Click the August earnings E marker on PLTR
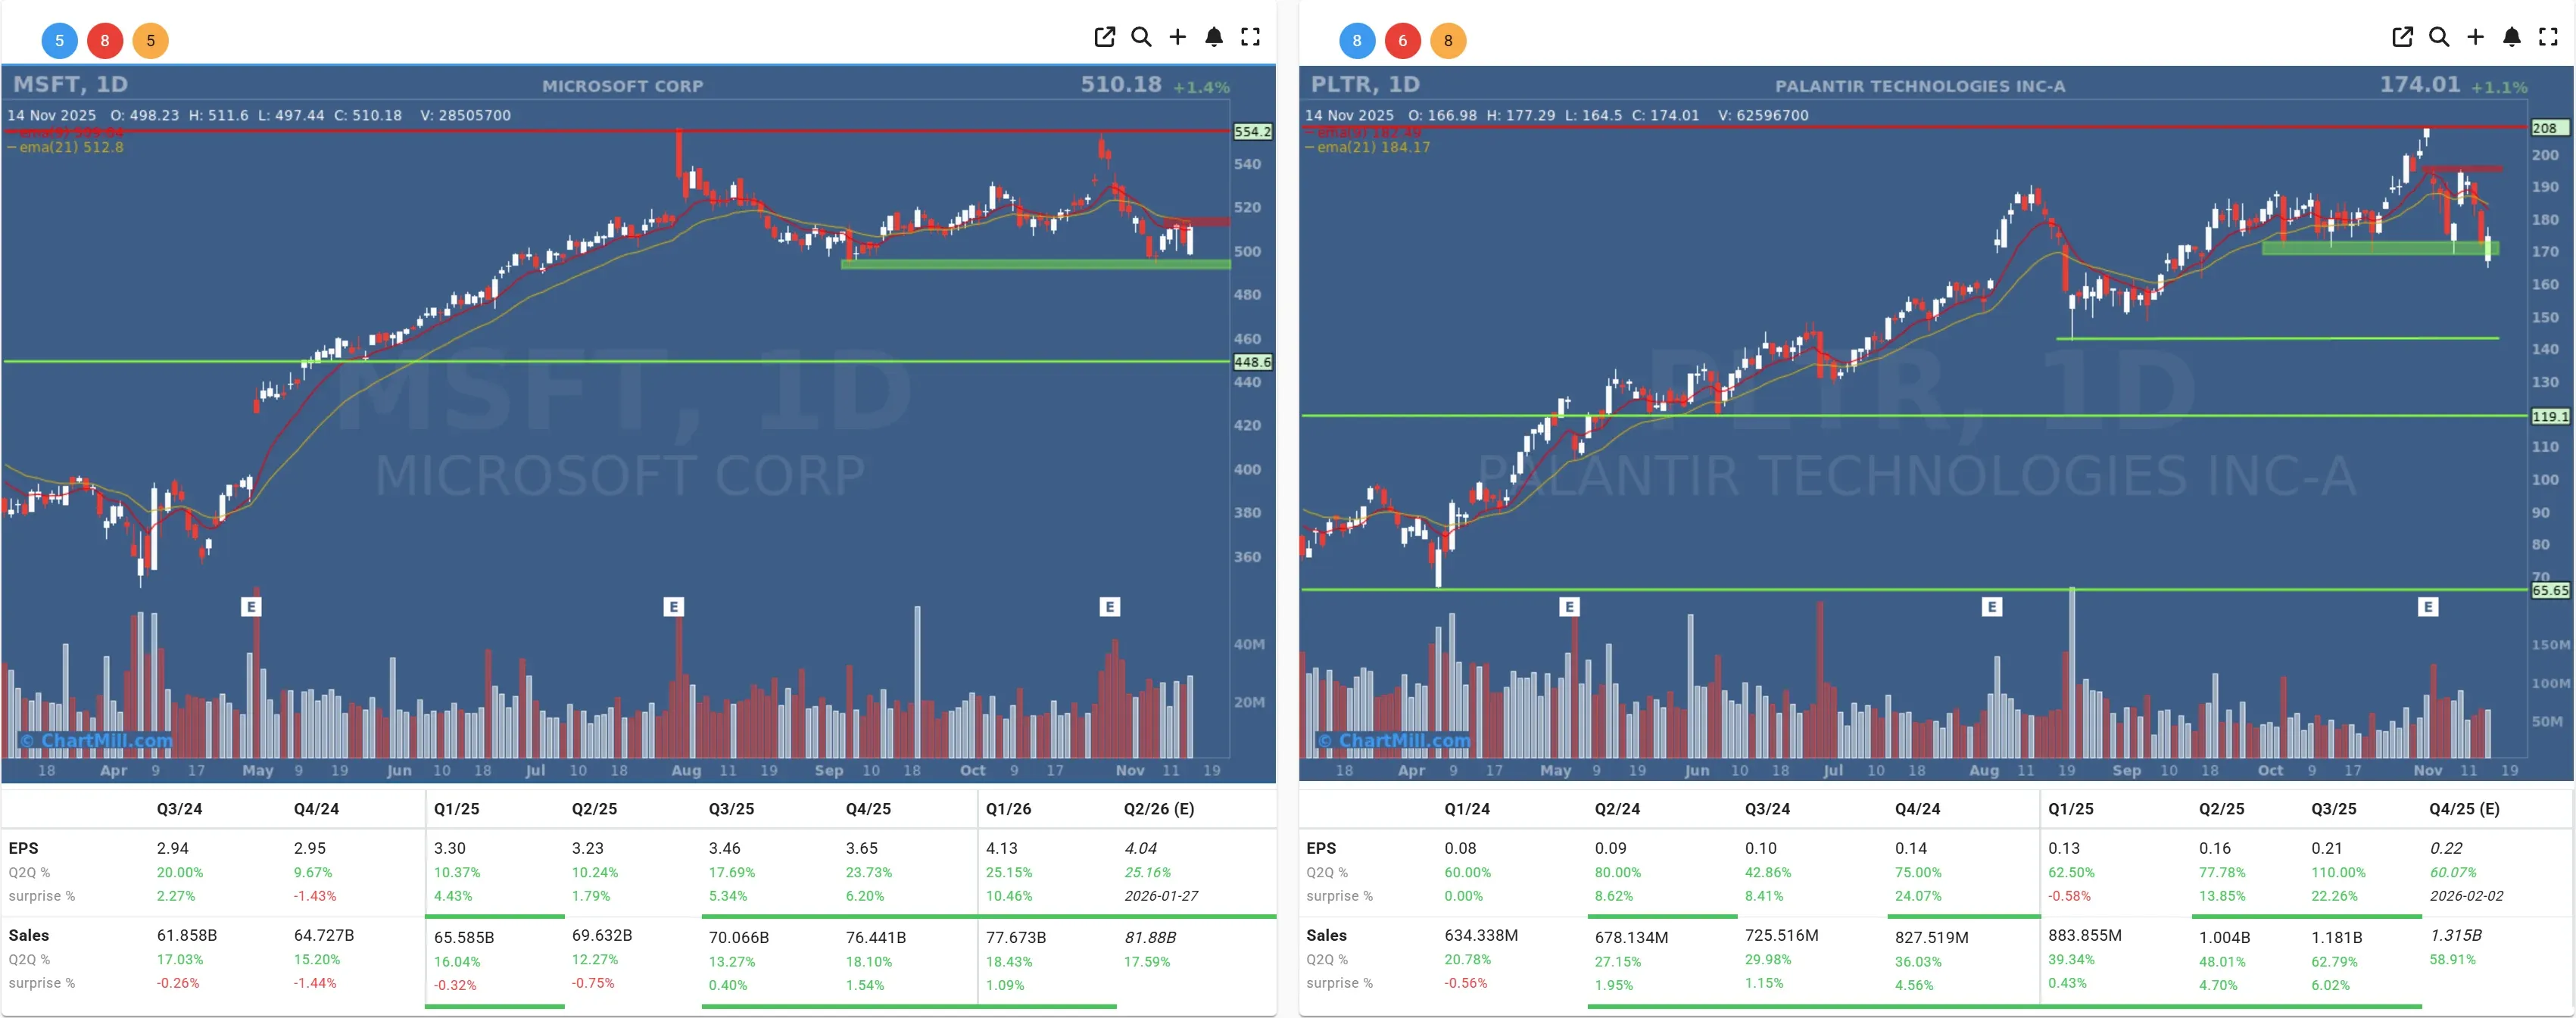The height and width of the screenshot is (1018, 2576). tap(1994, 606)
